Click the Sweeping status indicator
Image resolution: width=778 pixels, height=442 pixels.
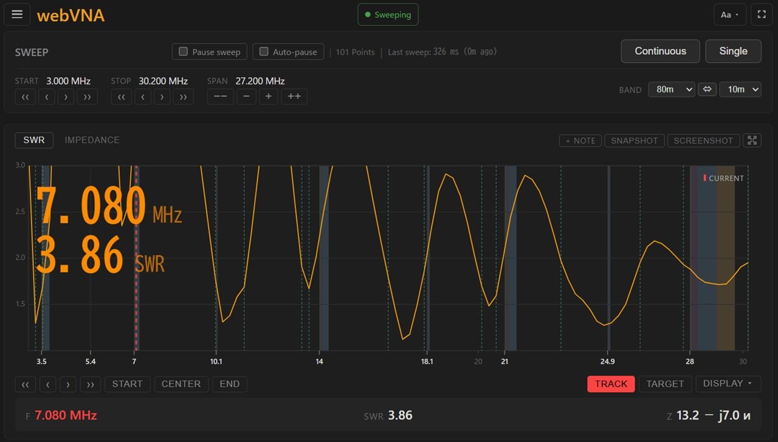click(x=388, y=15)
